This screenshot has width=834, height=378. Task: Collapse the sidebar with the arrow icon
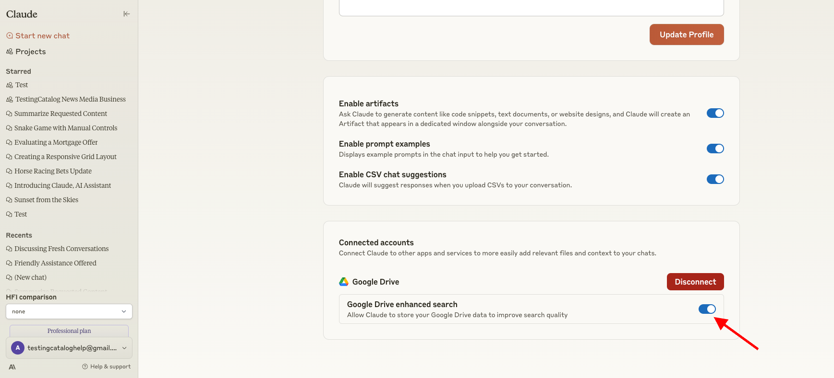[126, 14]
